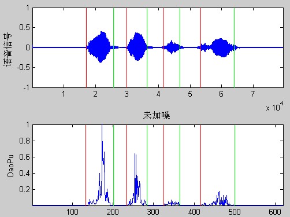Click the low DaoPu bumps between 325 and 366
The height and width of the screenshot is (217, 290).
tap(172, 203)
